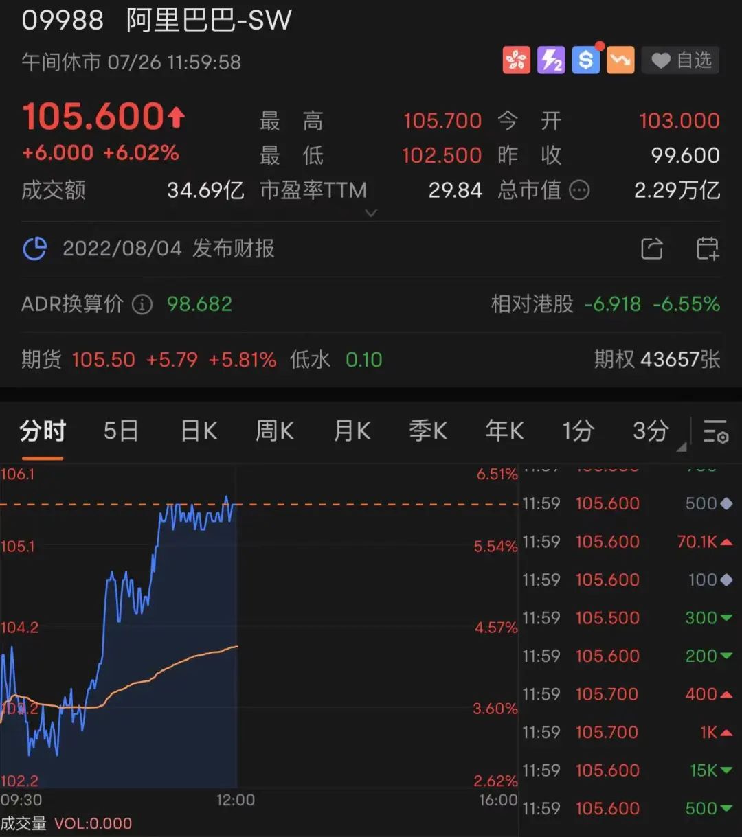Tap the info icon next to ADR换算价
Viewport: 742px width, 837px height.
[x=142, y=304]
